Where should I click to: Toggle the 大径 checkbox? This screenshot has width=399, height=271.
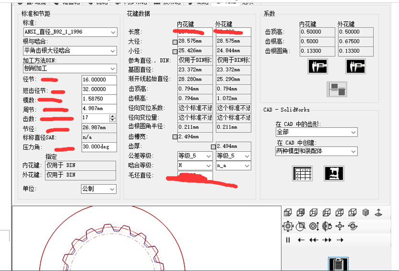click(x=175, y=42)
